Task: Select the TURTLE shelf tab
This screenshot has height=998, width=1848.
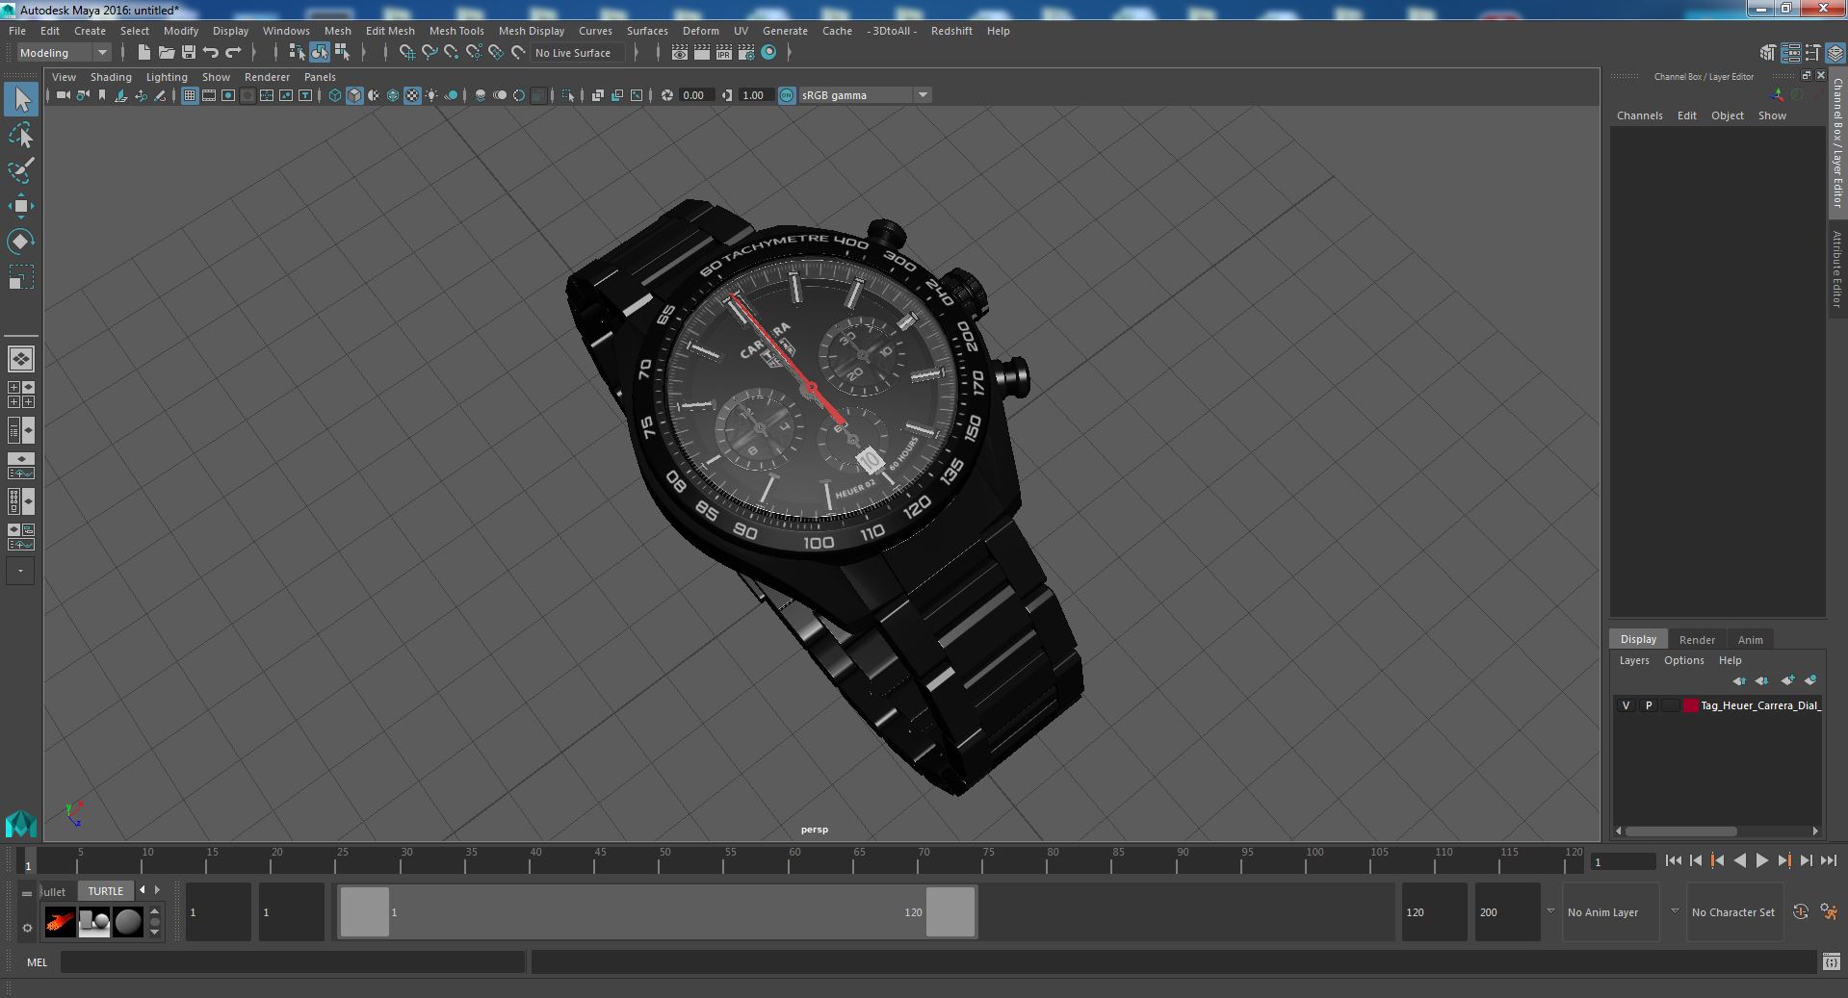Action: tap(106, 891)
